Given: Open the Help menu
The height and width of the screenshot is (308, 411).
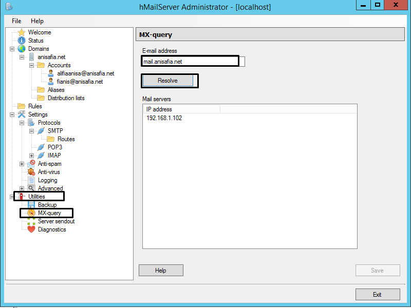Looking at the screenshot, I should 37,21.
